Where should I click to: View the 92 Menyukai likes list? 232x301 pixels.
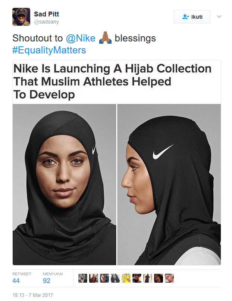click(x=47, y=280)
